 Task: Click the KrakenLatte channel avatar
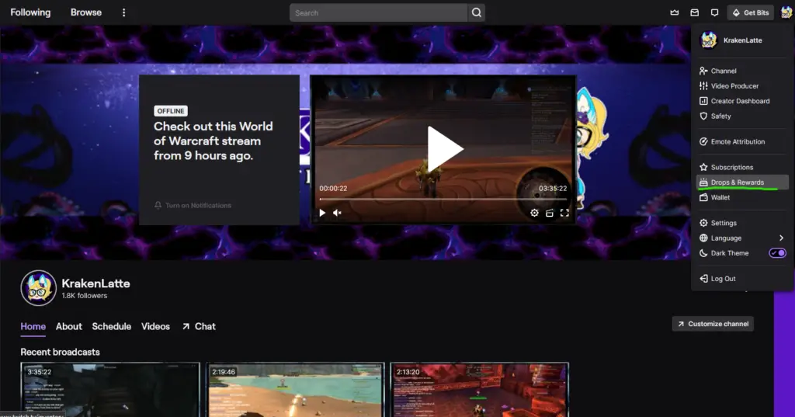point(39,287)
